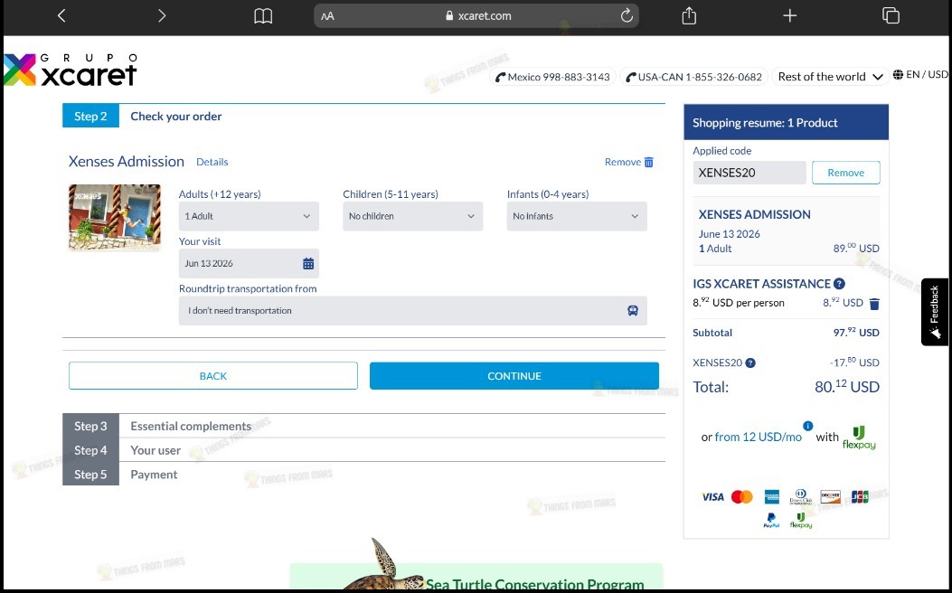Tap the AA reader text-size button
Image resolution: width=952 pixels, height=593 pixels.
tap(327, 16)
